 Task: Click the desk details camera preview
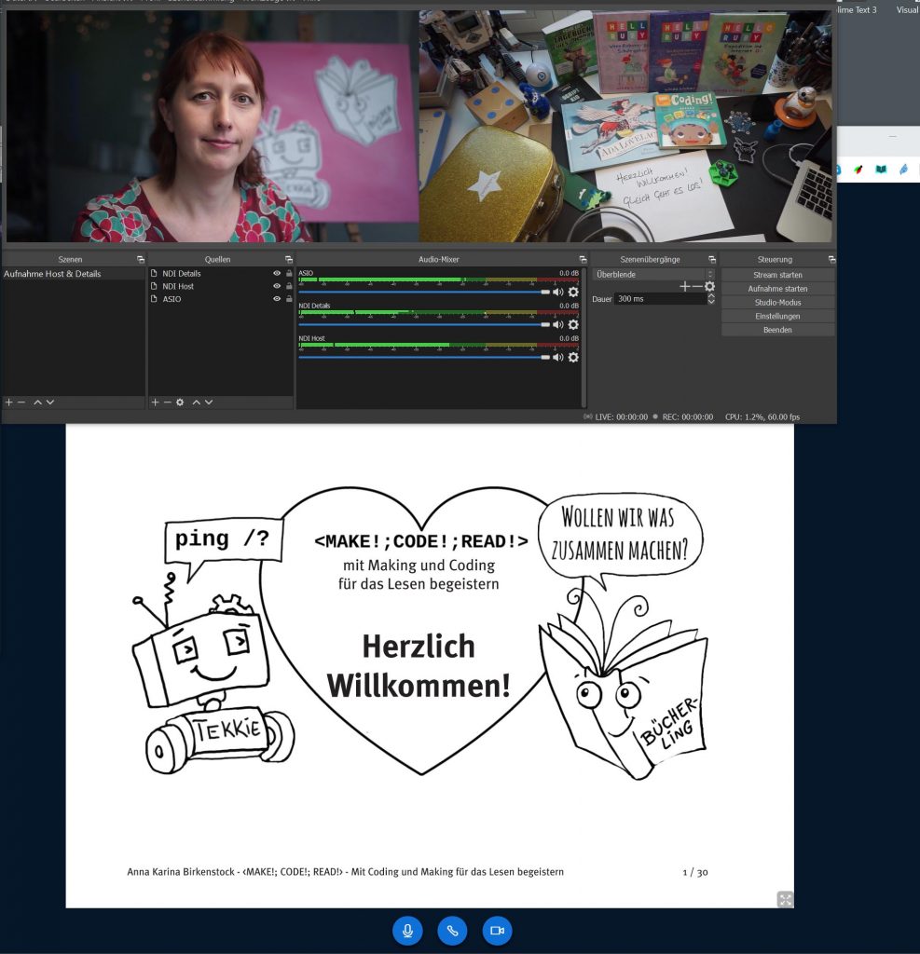[625, 127]
